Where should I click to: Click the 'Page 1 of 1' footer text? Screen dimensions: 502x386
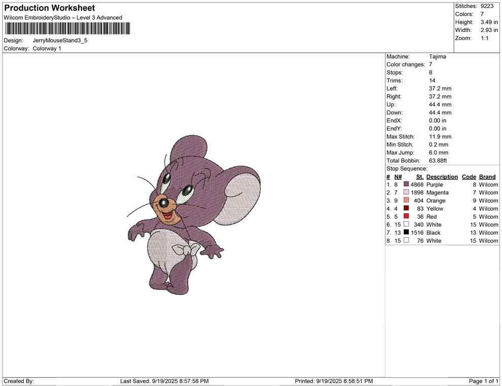483,380
